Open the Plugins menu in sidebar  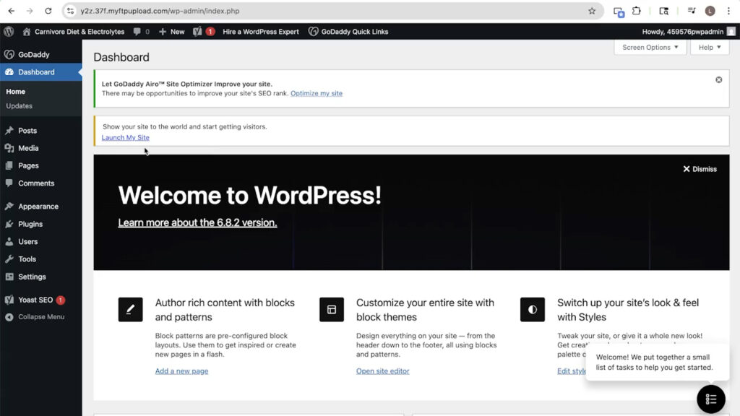[x=30, y=224]
